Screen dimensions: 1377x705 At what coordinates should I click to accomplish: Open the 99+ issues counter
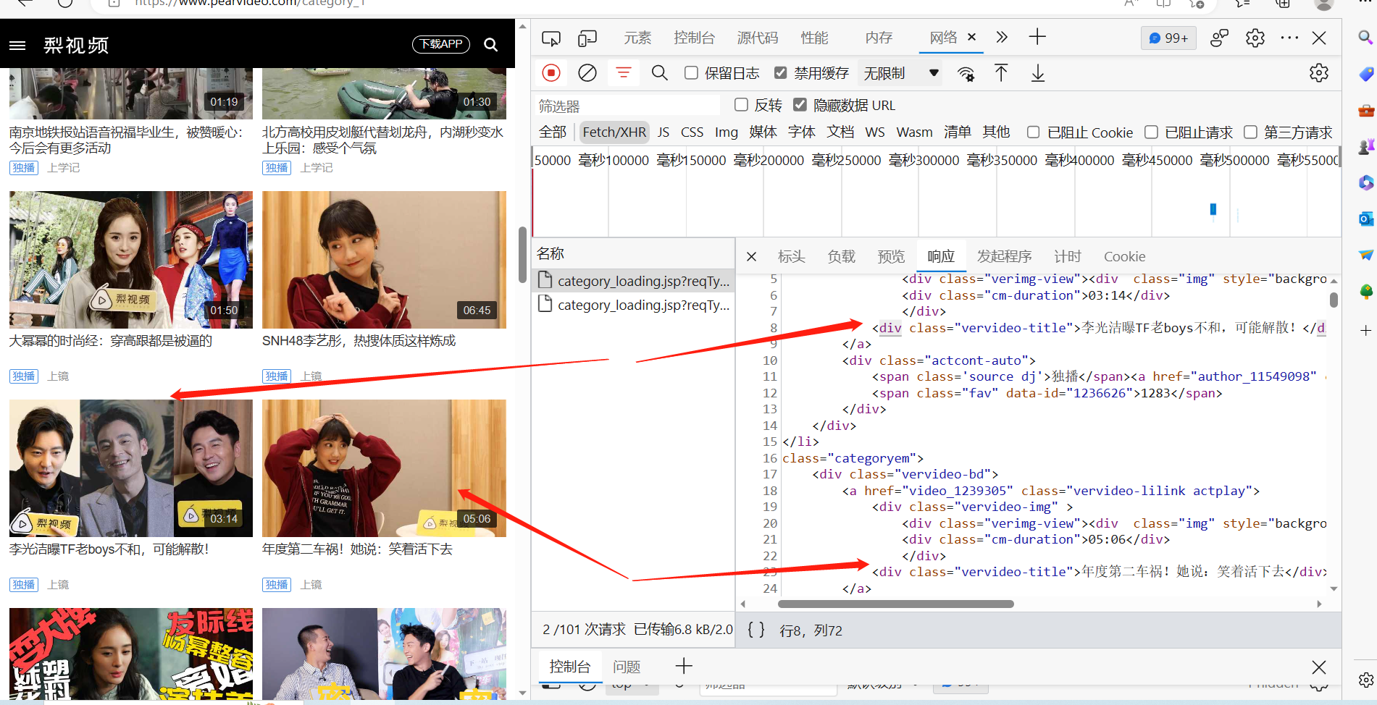1168,38
